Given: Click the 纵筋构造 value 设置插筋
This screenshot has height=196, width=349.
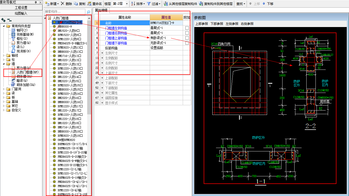Looking at the screenshot, I should click(166, 48).
